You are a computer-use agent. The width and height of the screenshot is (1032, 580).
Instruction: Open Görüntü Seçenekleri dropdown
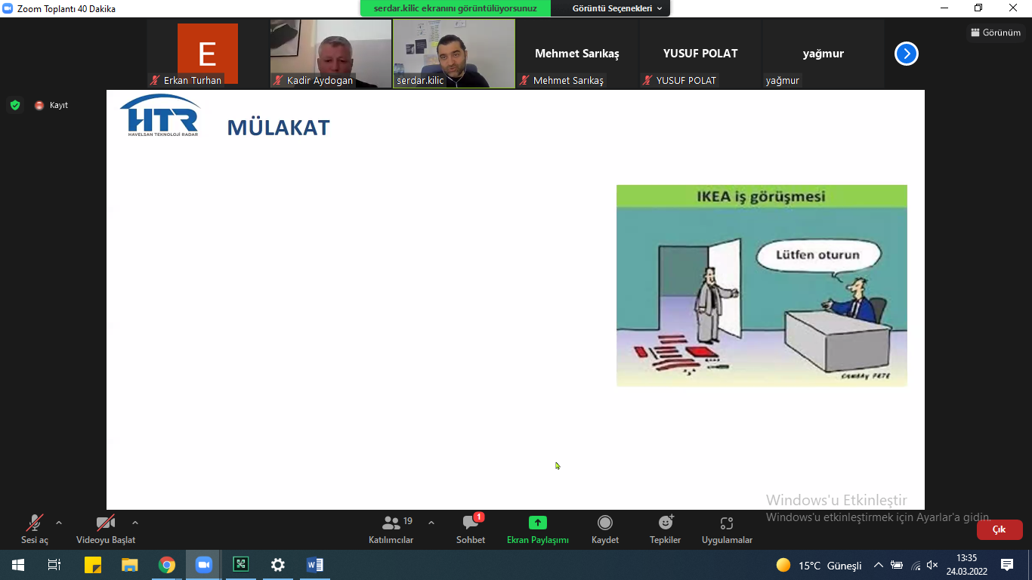(617, 8)
